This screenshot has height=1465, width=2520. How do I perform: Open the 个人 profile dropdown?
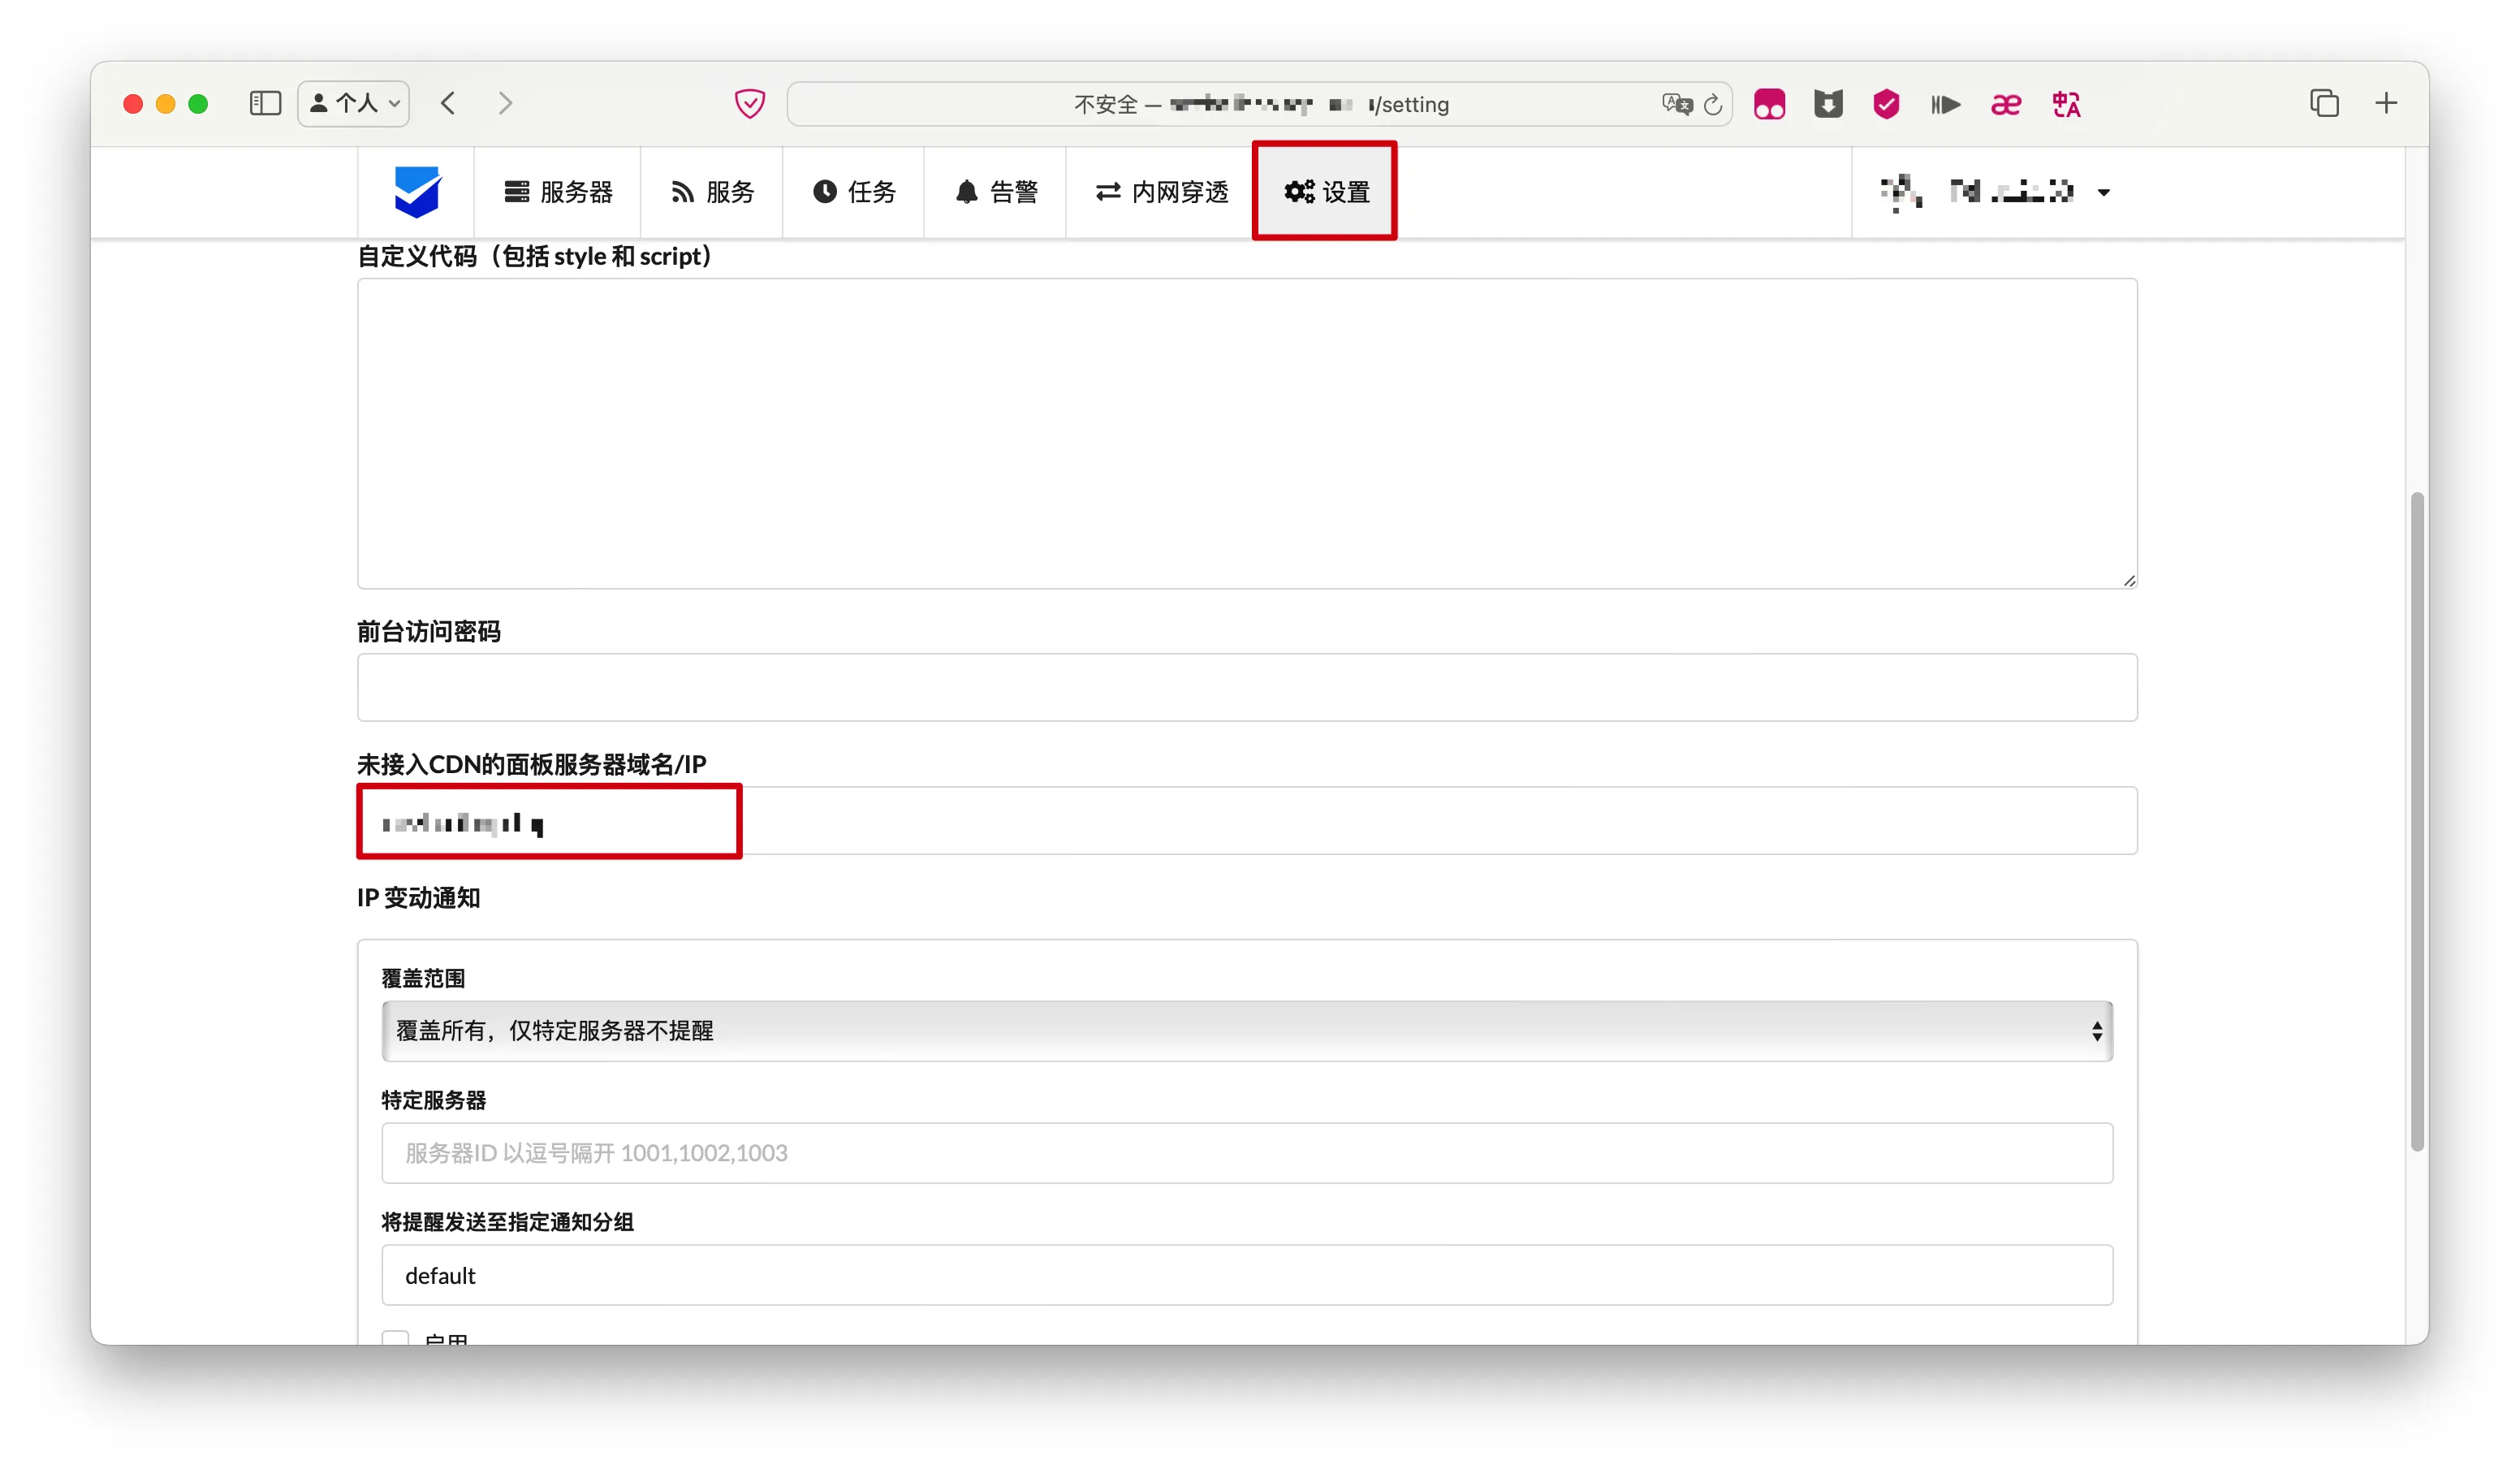[354, 103]
